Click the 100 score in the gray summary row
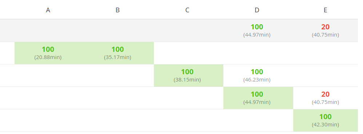 (x=257, y=27)
